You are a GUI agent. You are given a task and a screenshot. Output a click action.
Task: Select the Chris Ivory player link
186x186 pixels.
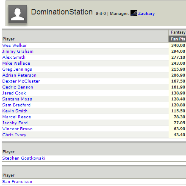click(14, 135)
